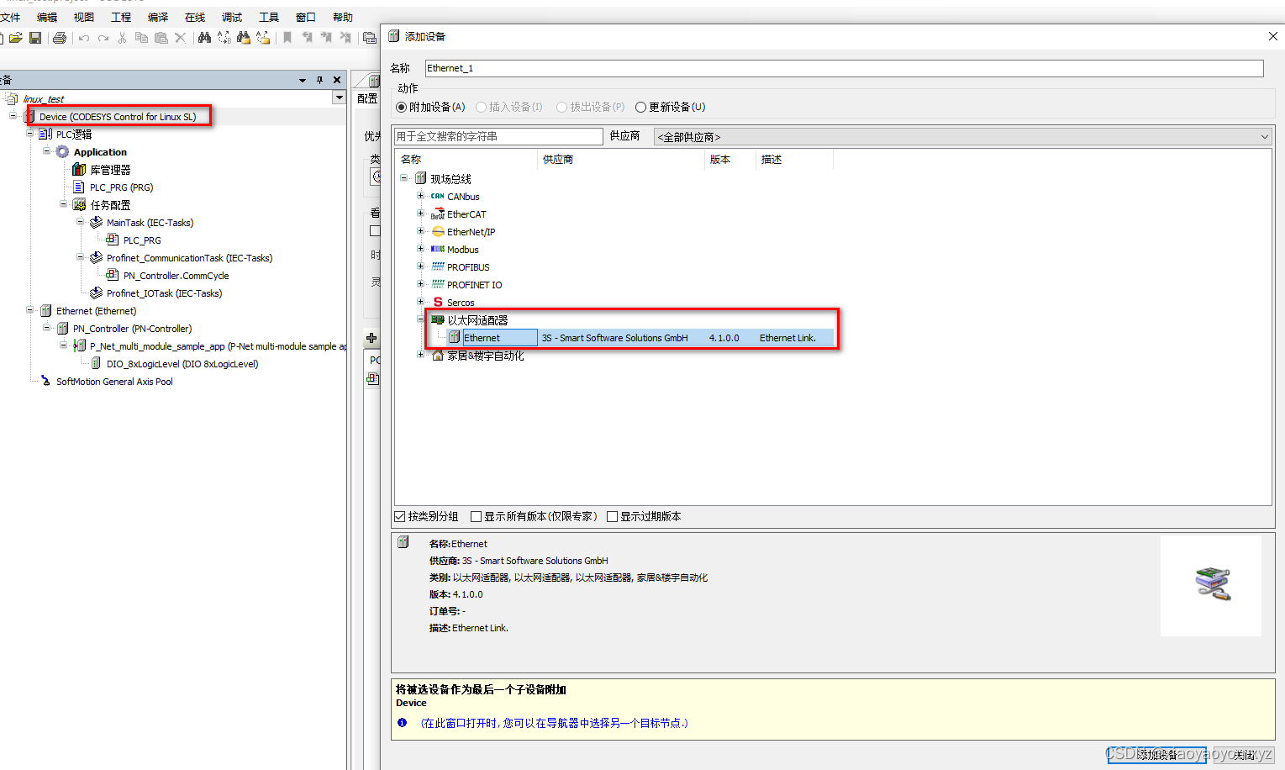Click the Delete X toolbar icon
The image size is (1285, 770).
click(x=180, y=38)
